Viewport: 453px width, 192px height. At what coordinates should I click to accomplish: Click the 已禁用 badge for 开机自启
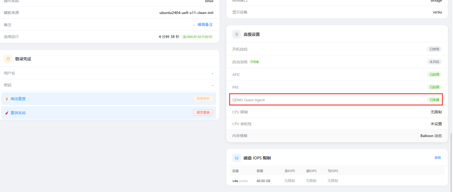click(434, 49)
